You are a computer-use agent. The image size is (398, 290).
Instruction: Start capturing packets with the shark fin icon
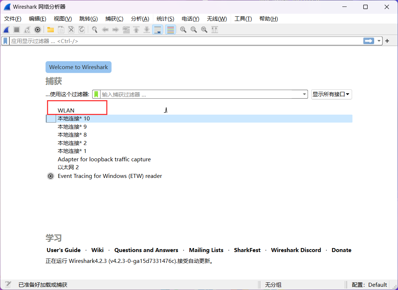[7, 30]
